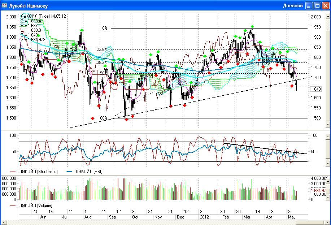Click price panel scroll down arrow
The image size is (331, 225).
(328, 124)
